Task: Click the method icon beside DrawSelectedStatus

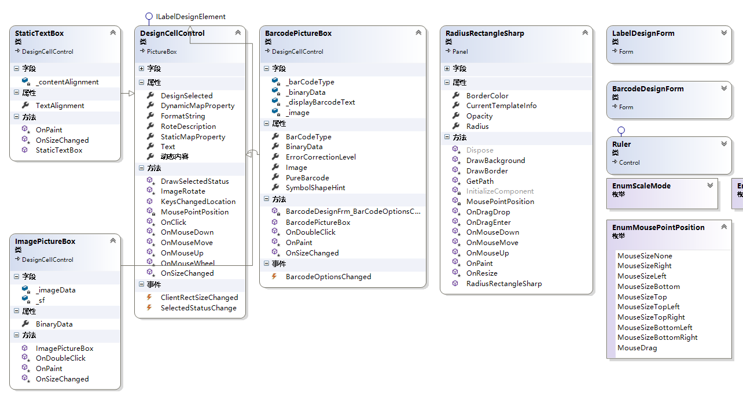Action: pos(150,181)
